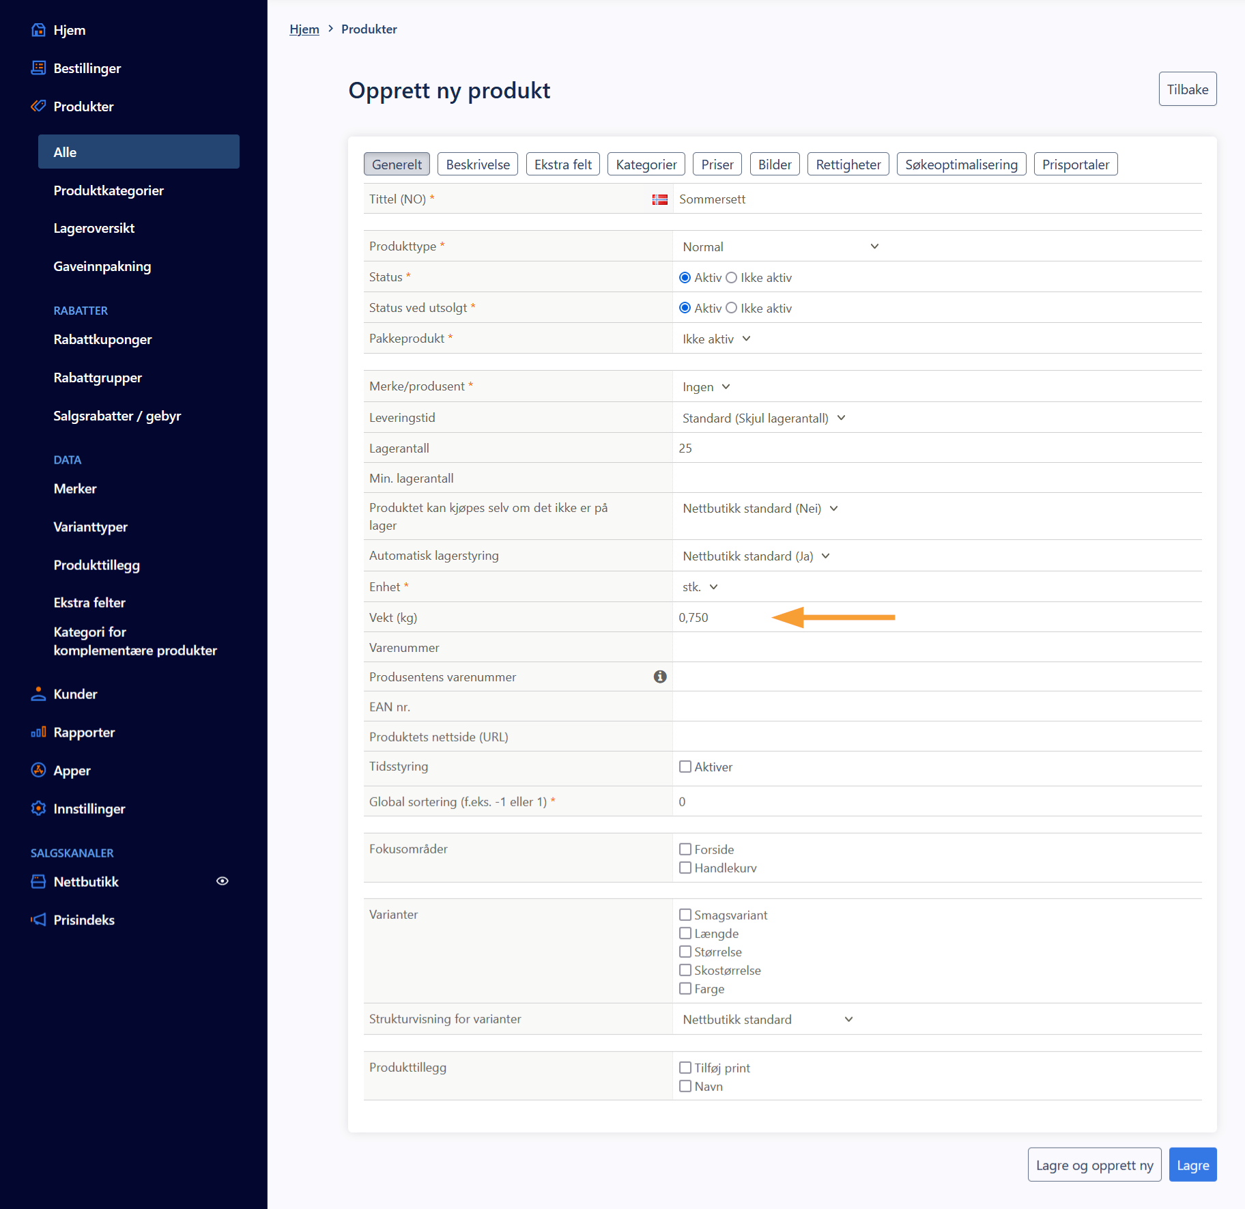The image size is (1245, 1209).
Task: Select Aktiv radio for Status
Action: click(685, 278)
